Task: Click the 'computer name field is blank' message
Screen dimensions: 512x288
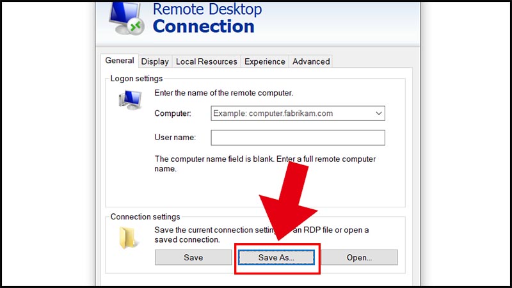Action: 265,164
